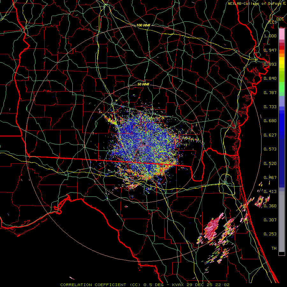Screen dimensions: 287x287
Task: Click the 0.733 legend value
Action: click(270, 107)
